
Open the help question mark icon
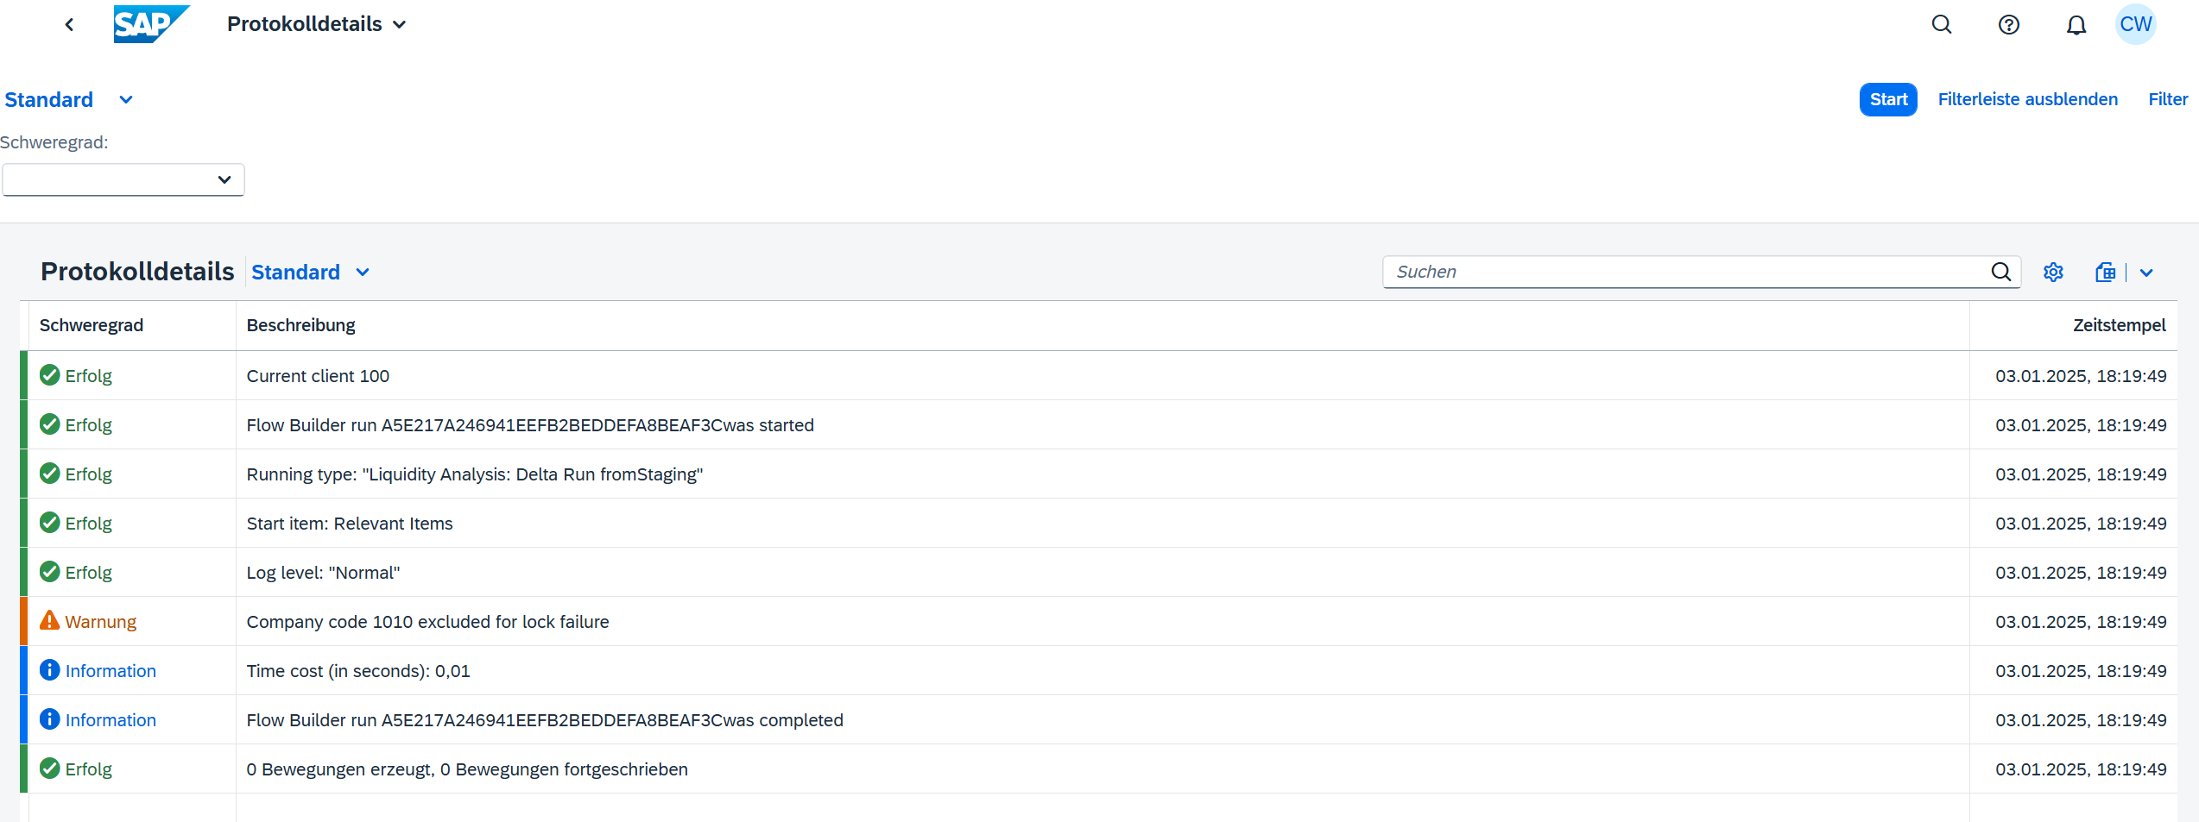2008,25
